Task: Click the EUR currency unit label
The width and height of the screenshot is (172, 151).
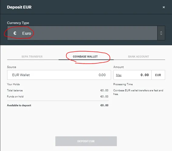Action: pyautogui.click(x=158, y=75)
